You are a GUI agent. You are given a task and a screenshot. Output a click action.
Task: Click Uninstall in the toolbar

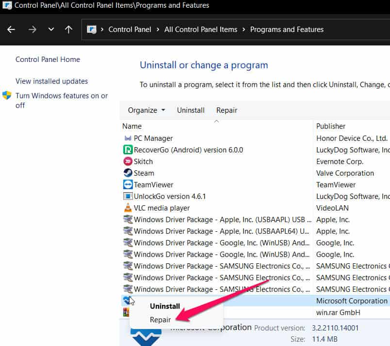click(191, 110)
